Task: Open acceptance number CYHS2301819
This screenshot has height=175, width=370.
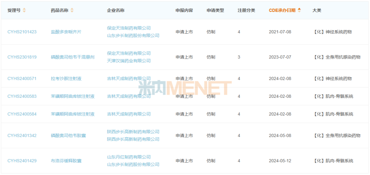Action: tap(22, 57)
